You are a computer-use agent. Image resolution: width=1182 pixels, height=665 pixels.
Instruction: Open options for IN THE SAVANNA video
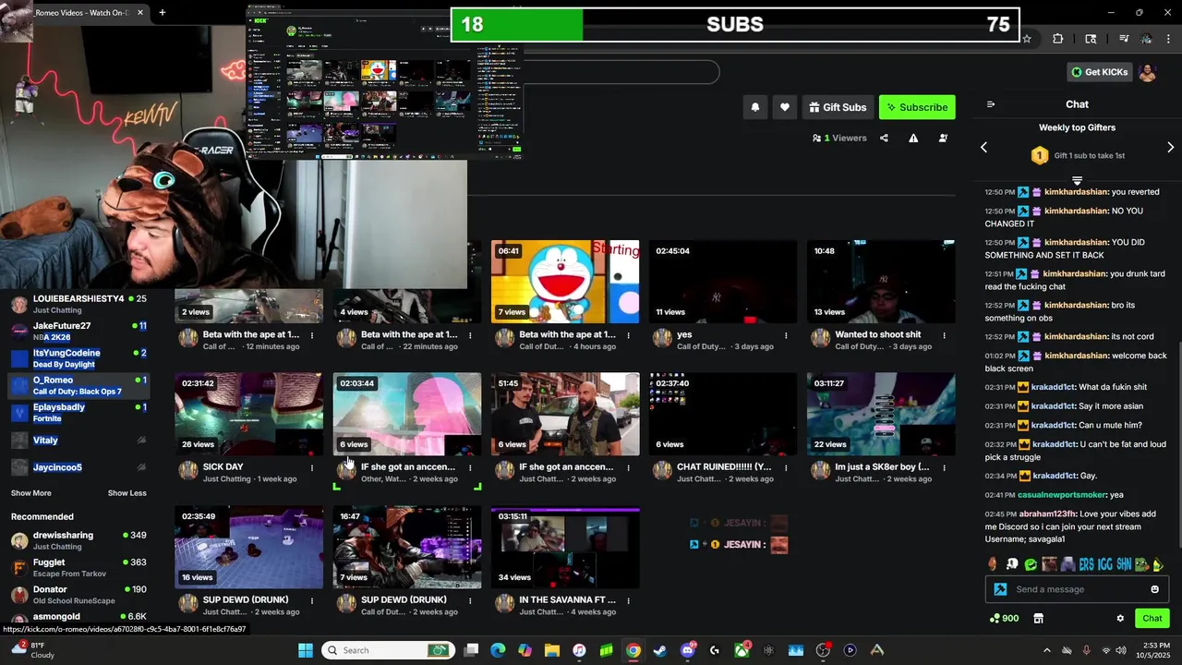click(x=628, y=600)
